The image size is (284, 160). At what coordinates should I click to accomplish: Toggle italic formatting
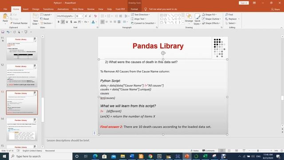[x=63, y=22]
